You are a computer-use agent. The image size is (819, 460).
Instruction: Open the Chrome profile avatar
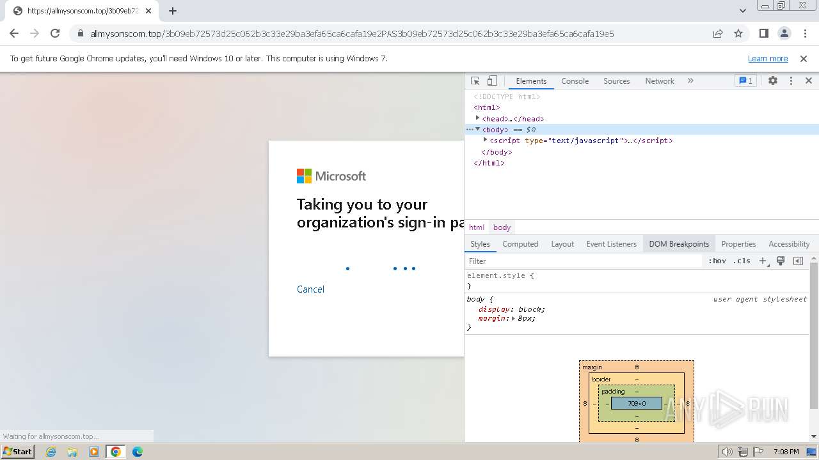click(784, 33)
